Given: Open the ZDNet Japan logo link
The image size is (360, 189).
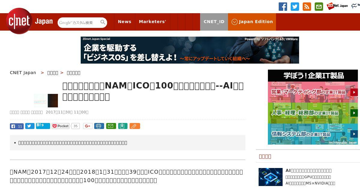Looking at the screenshot, I should 337,6.
